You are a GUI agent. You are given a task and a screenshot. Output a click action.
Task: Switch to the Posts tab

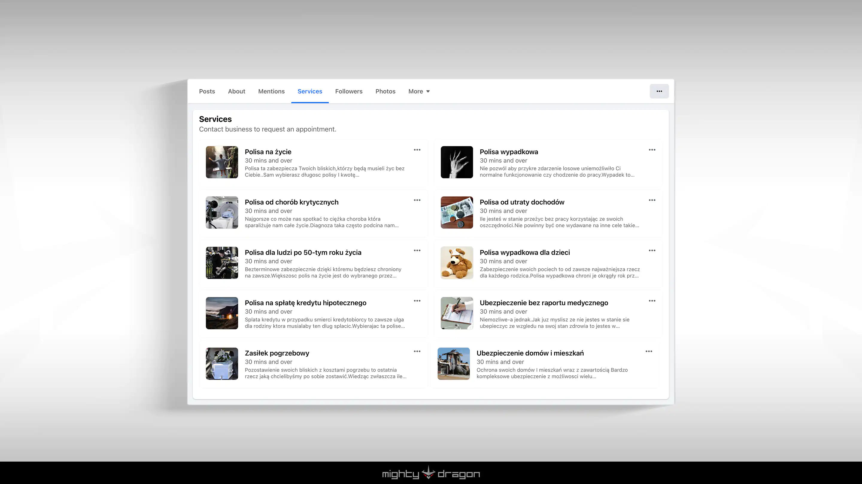[x=207, y=91]
